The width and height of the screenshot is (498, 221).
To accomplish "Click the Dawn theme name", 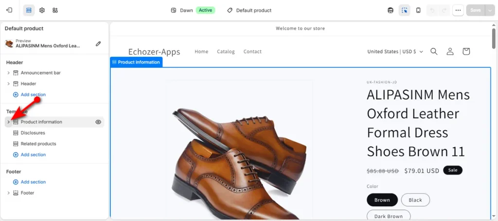I will [x=186, y=10].
